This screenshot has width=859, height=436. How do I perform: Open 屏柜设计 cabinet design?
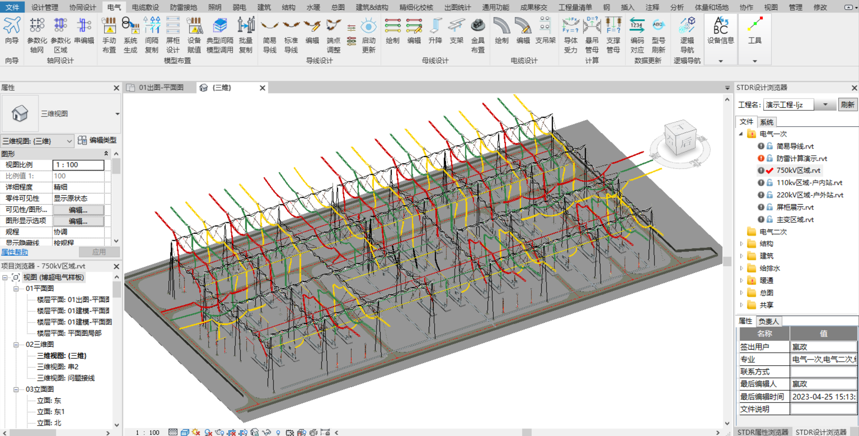(173, 35)
